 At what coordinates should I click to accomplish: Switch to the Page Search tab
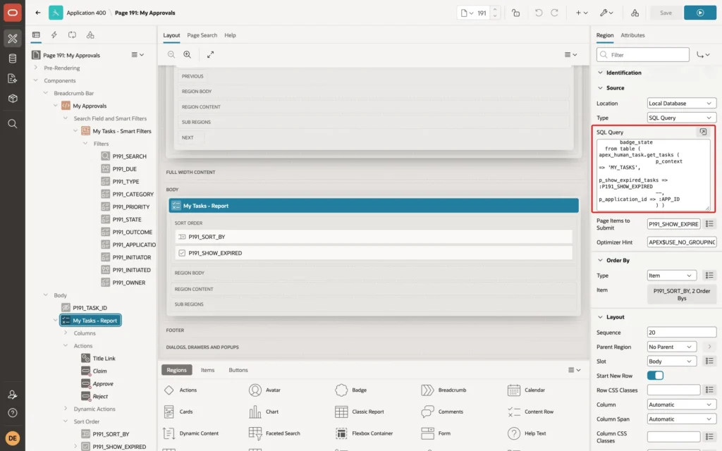(x=202, y=35)
